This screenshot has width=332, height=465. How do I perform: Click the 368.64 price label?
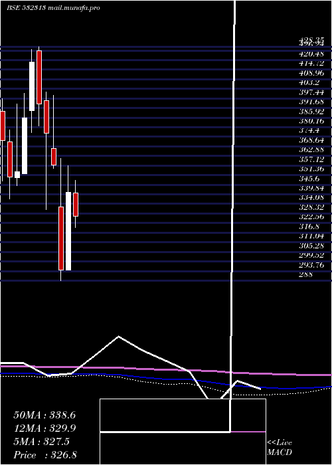pyautogui.click(x=311, y=140)
